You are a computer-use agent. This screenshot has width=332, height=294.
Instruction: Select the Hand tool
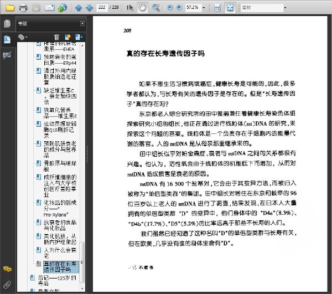142,8
